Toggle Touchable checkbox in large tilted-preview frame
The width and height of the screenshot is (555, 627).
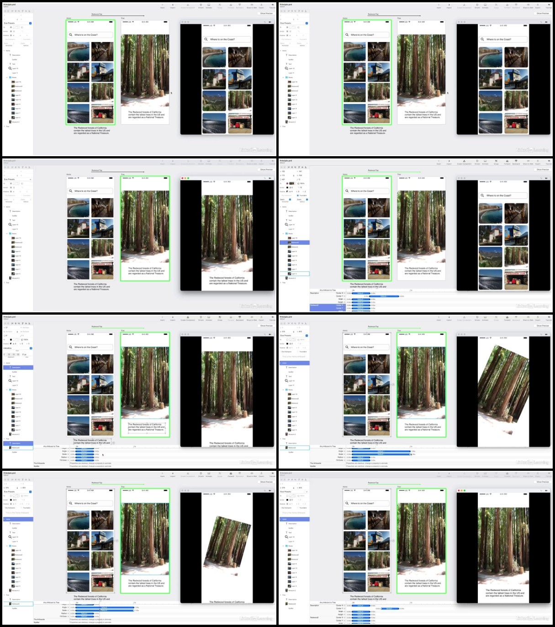pos(298,352)
